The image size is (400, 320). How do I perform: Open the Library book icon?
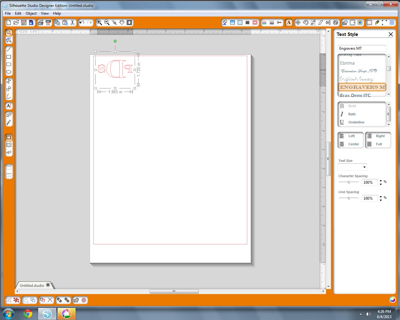(x=9, y=145)
